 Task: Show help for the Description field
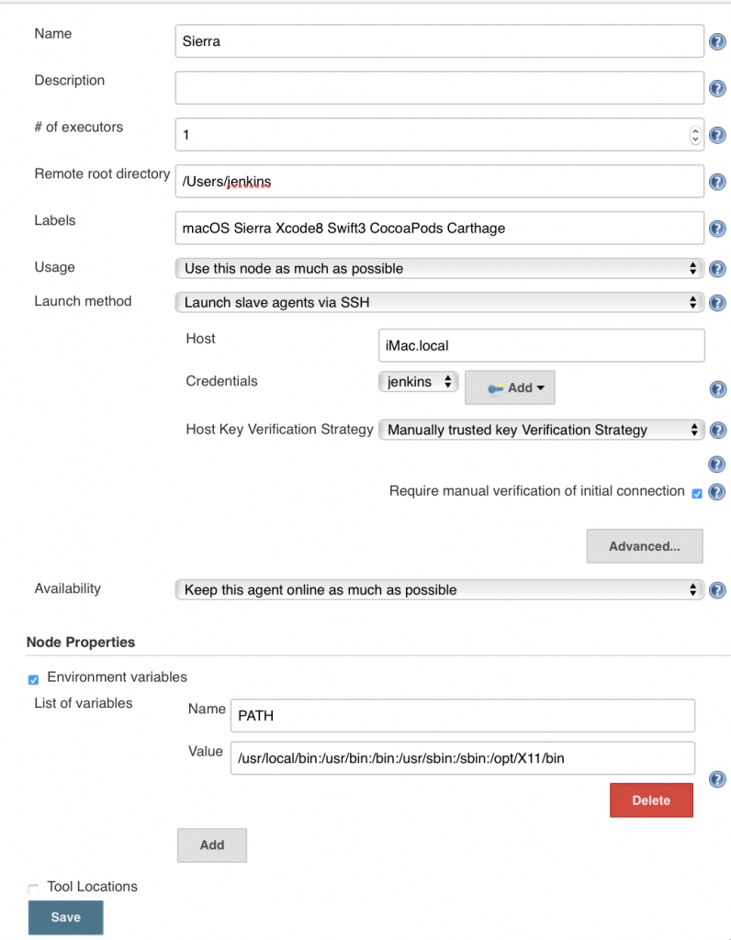tap(717, 88)
